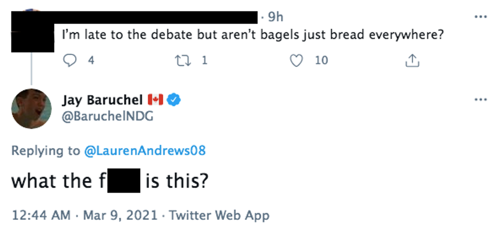Like the bagels tweet with the heart
Screen dimensions: 497x233
[296, 61]
